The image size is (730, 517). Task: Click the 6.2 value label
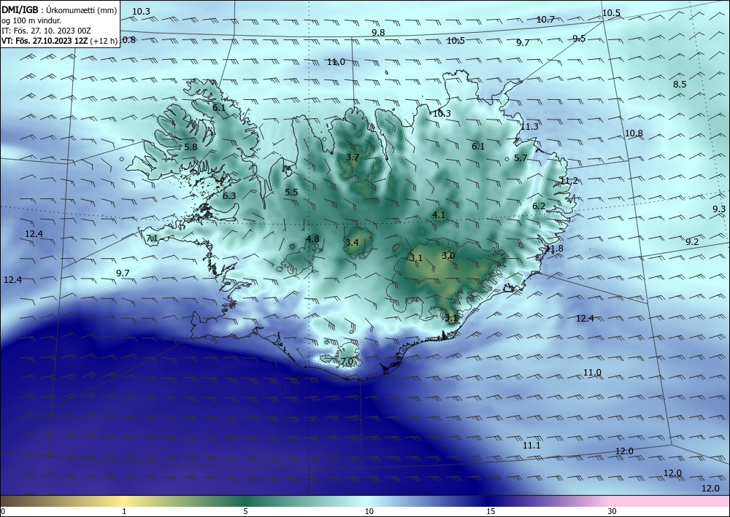(x=539, y=206)
